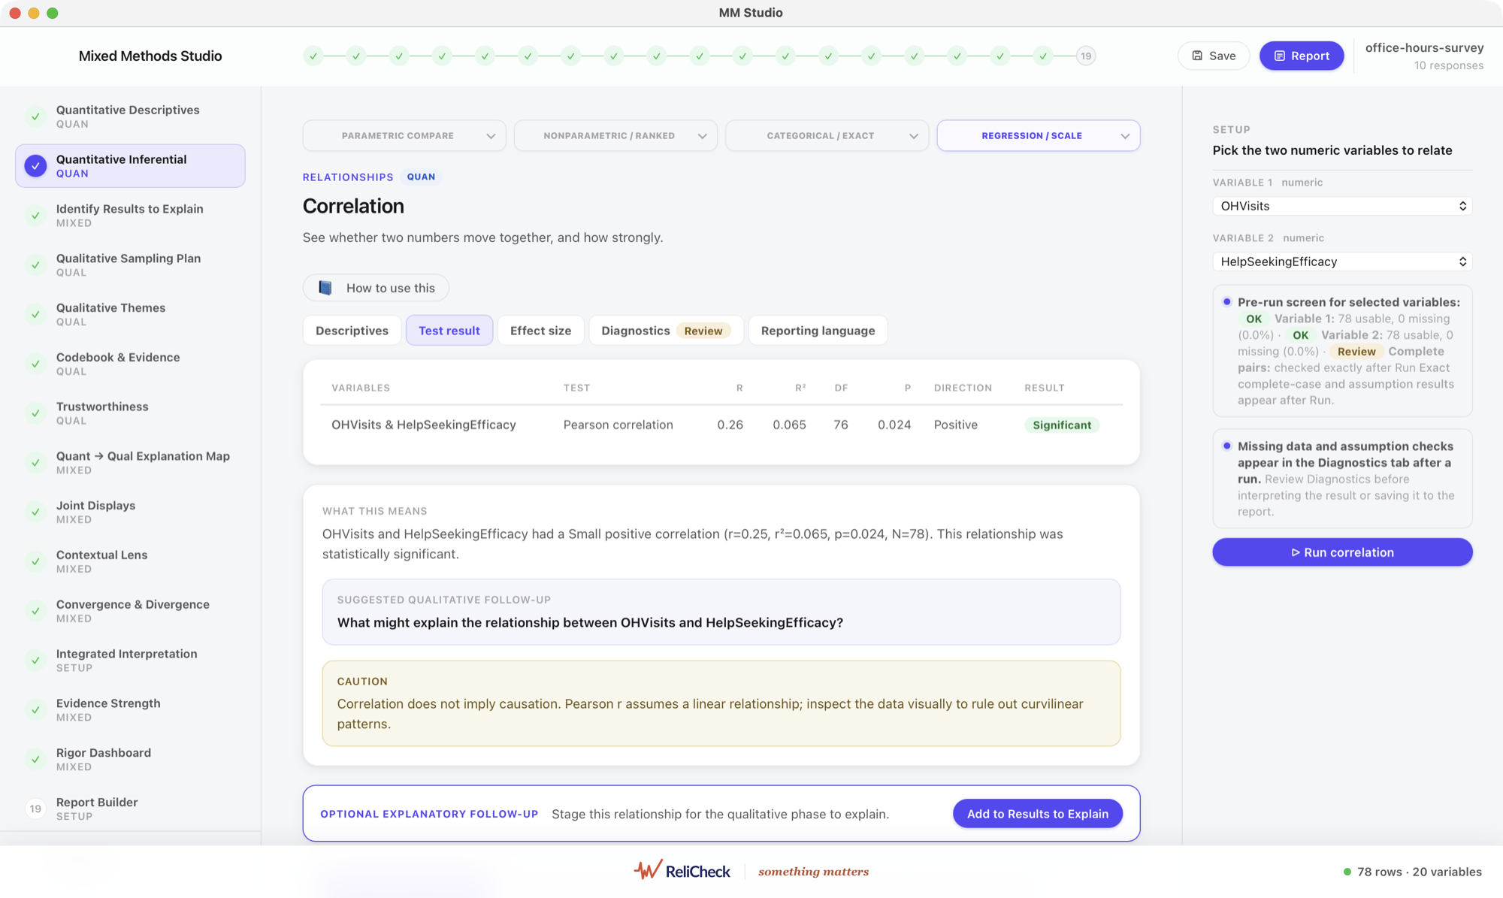
Task: Open Variable 2 HelpSeekingEfficacy selector
Action: pyautogui.click(x=1342, y=262)
